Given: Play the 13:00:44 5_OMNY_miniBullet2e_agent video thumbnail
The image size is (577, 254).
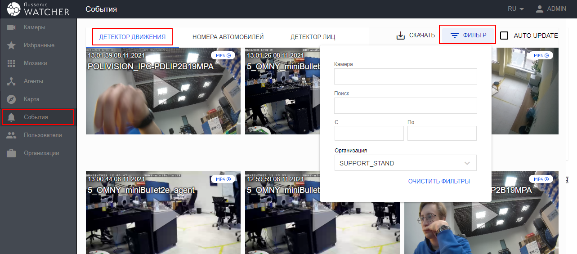Looking at the screenshot, I should (163, 213).
